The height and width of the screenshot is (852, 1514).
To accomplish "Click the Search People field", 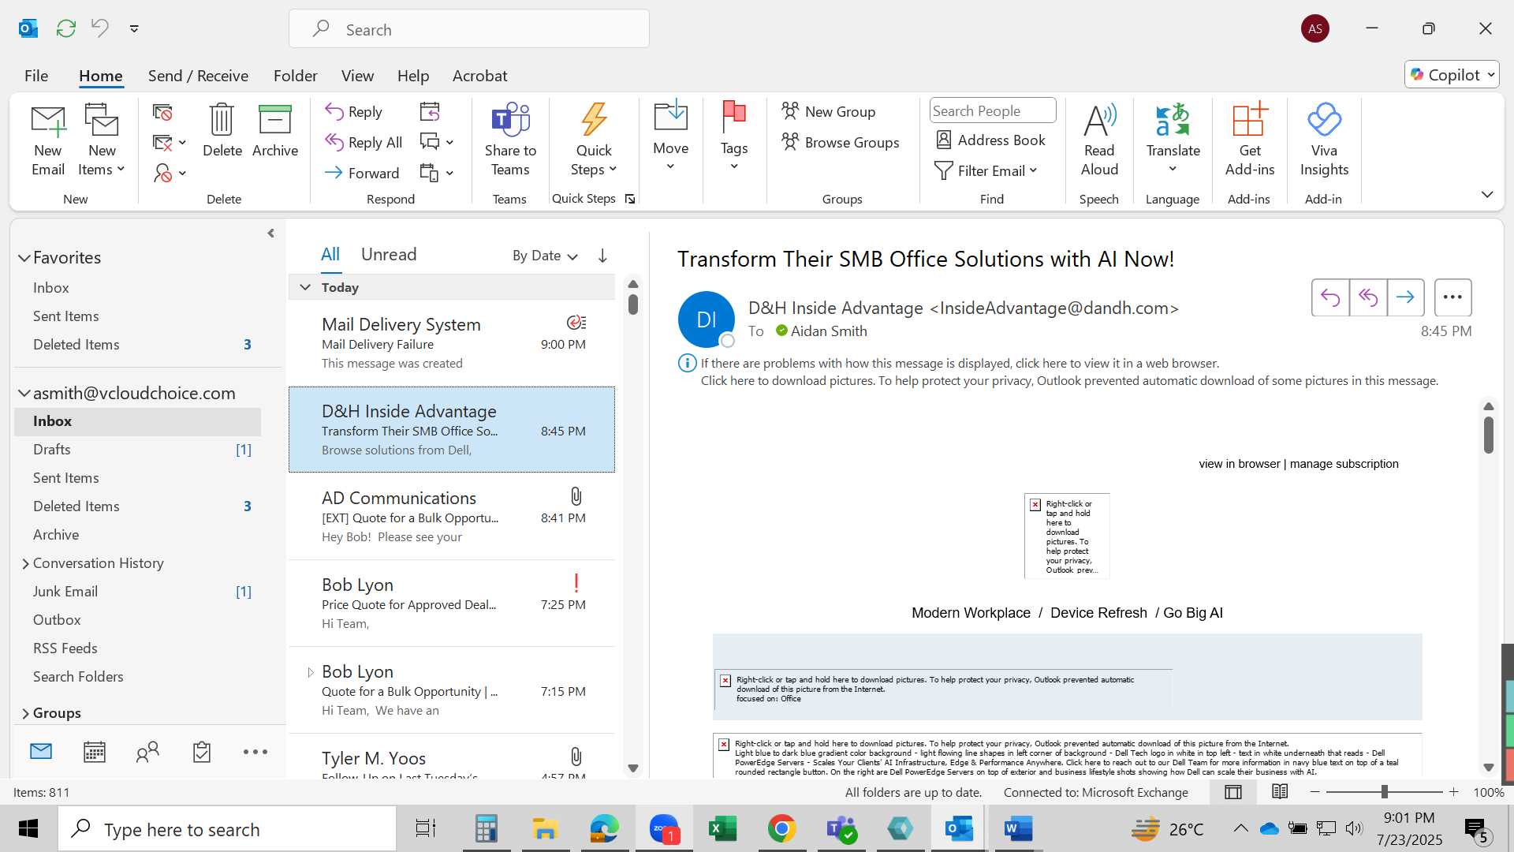I will point(992,110).
